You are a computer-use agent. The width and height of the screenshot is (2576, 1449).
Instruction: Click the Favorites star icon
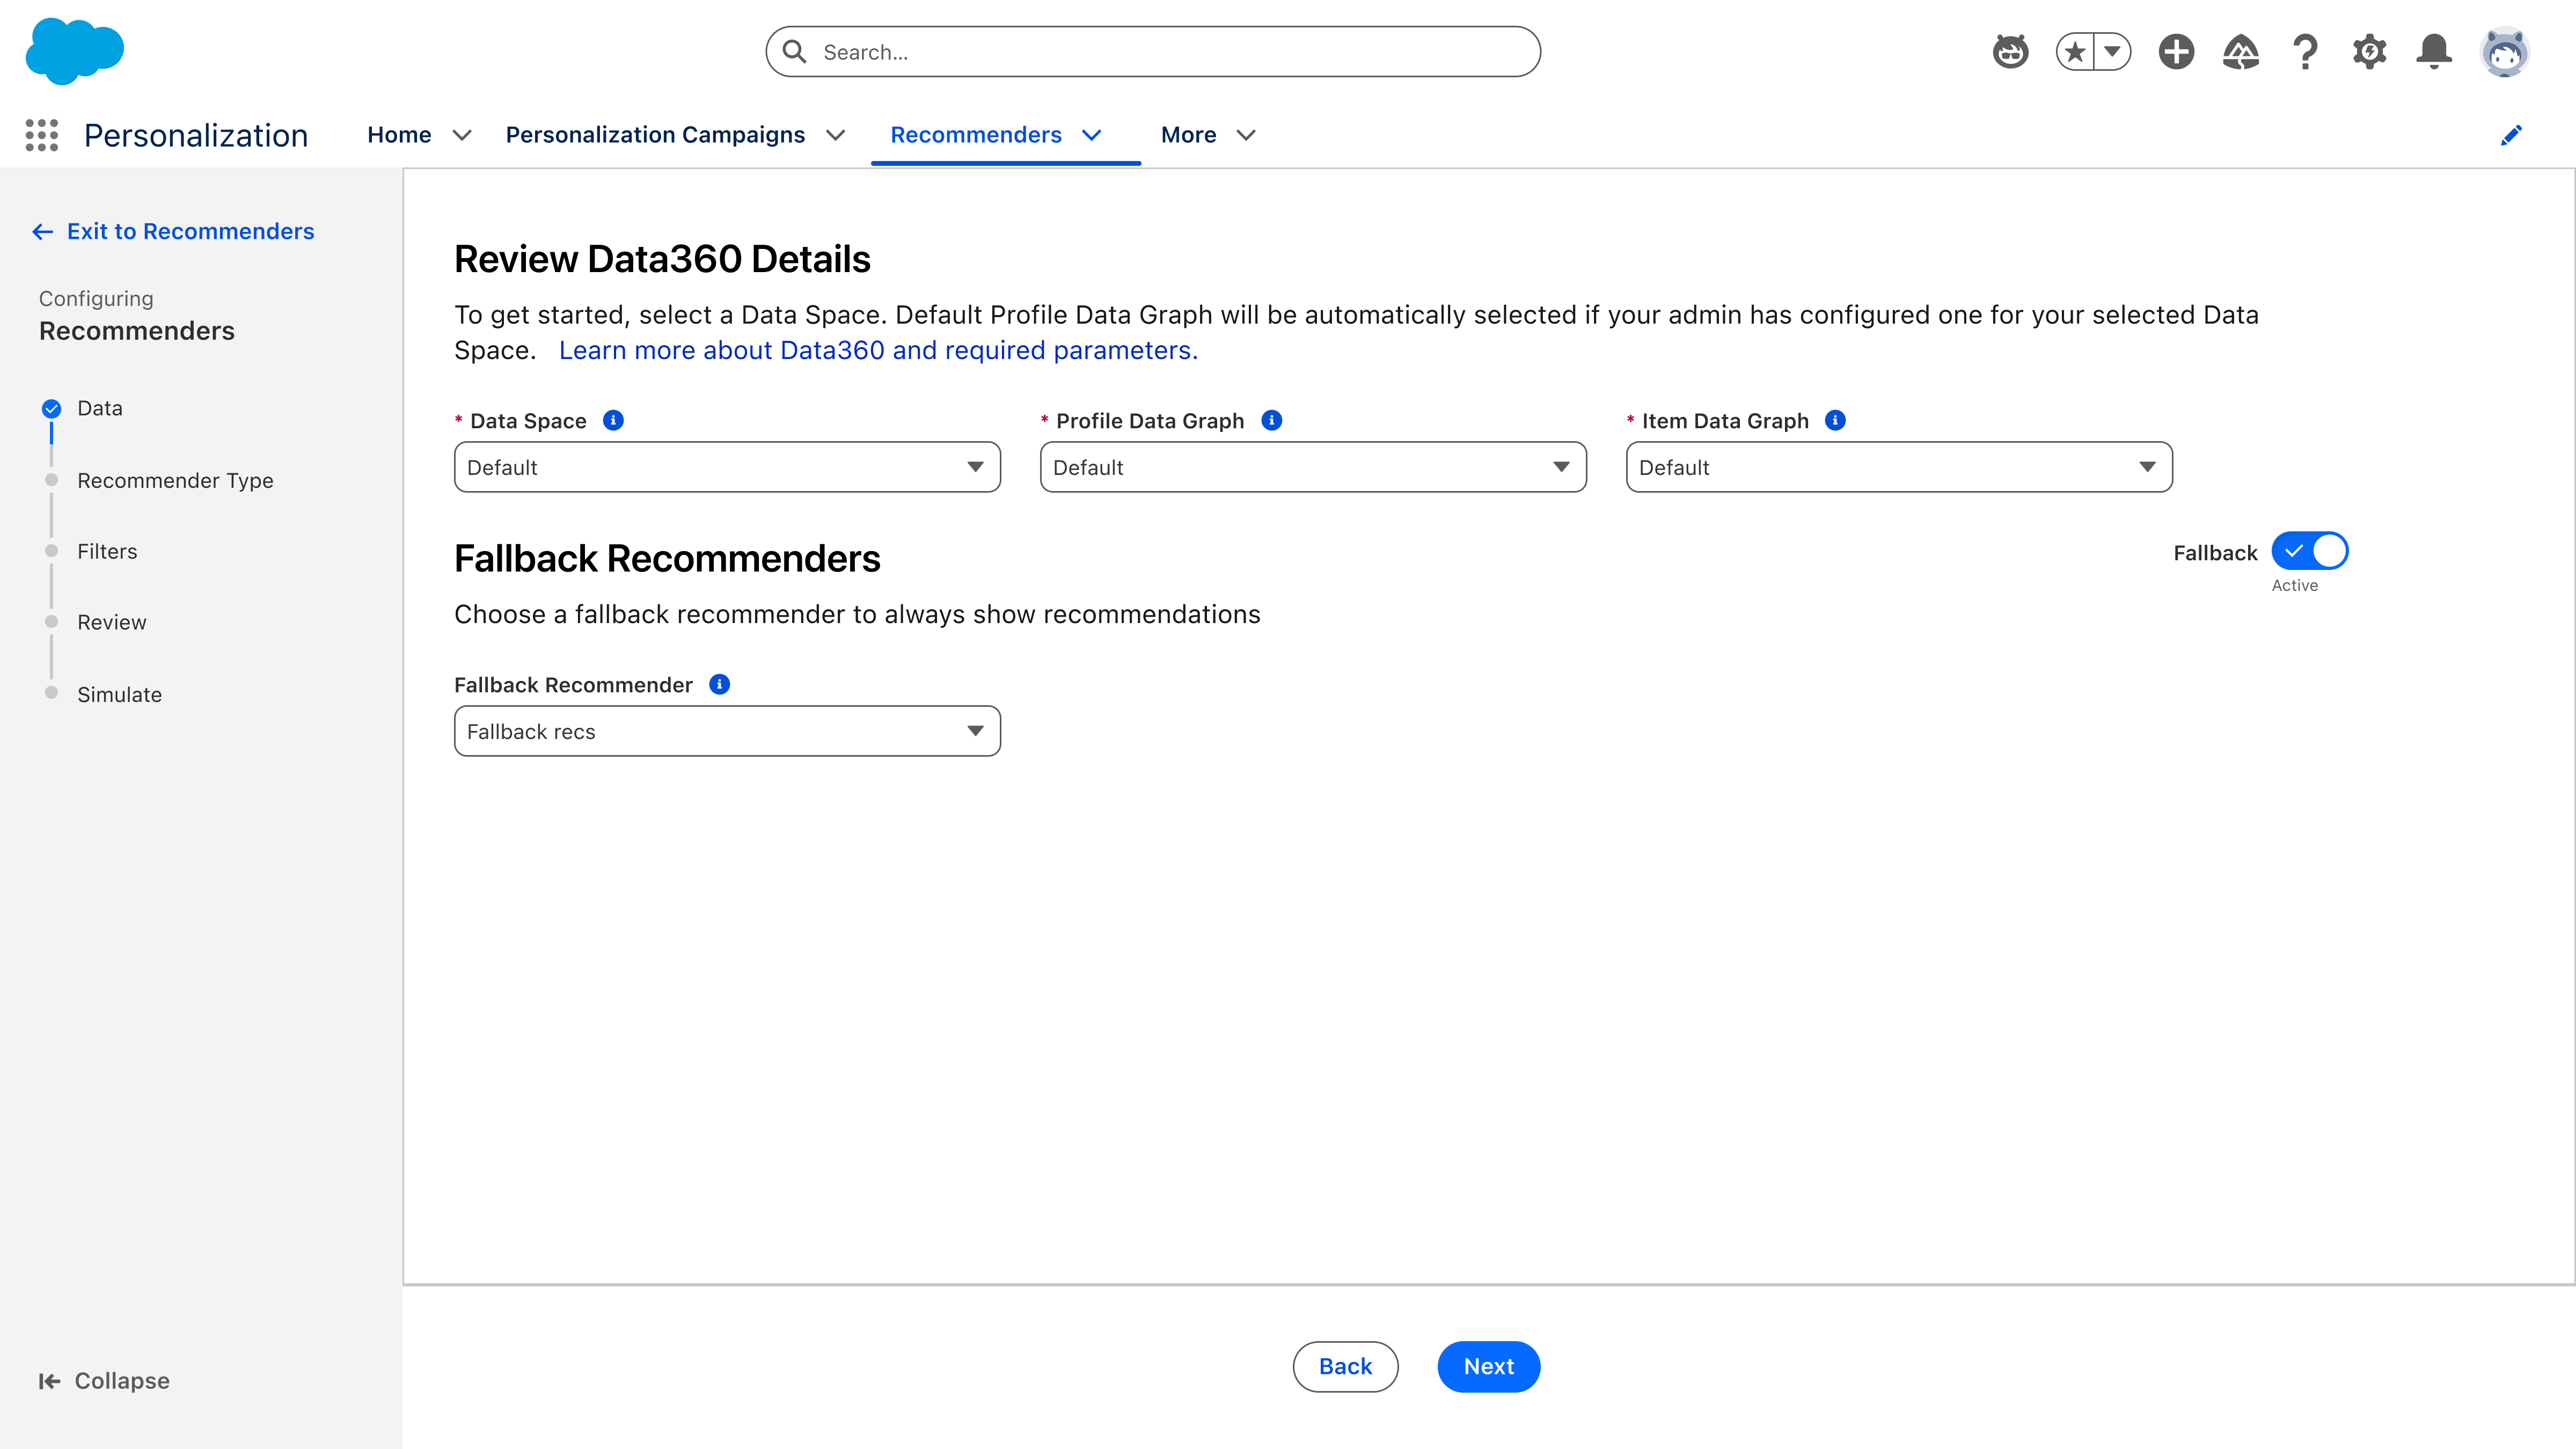pos(2075,52)
